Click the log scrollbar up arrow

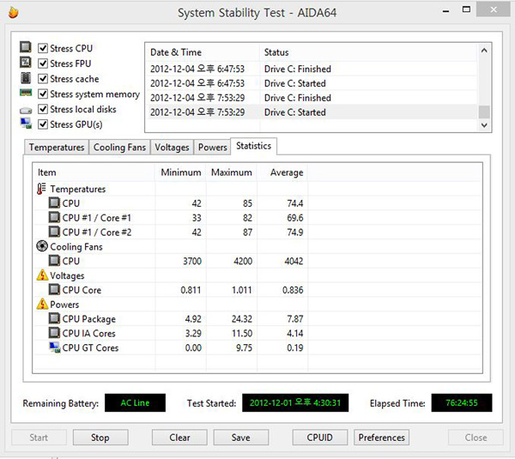484,51
